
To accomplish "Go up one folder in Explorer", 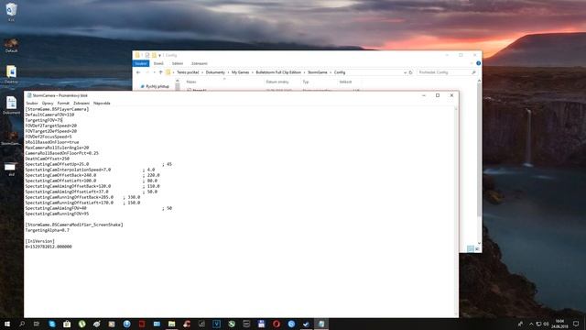I will click(x=161, y=72).
